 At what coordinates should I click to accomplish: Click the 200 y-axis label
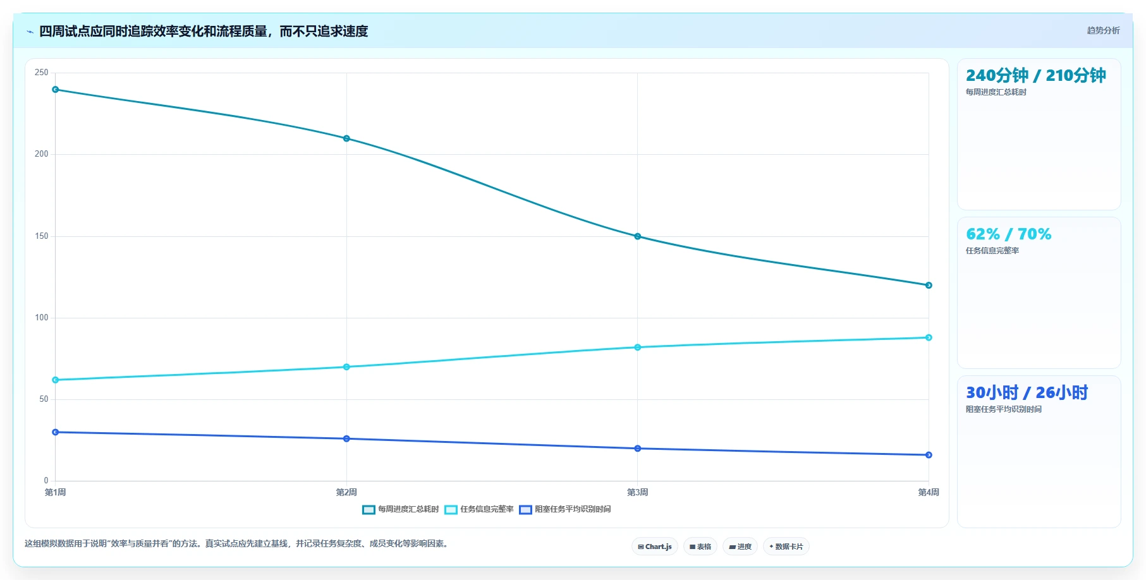tap(42, 154)
